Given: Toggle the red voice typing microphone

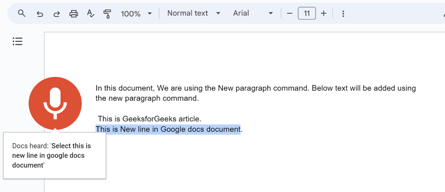Looking at the screenshot, I should (x=55, y=103).
